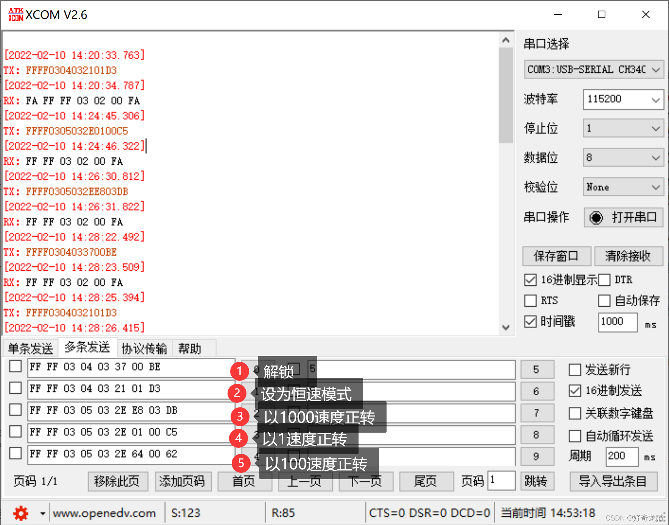Toggle the 16进制发送 hex send checkbox

pyautogui.click(x=575, y=391)
